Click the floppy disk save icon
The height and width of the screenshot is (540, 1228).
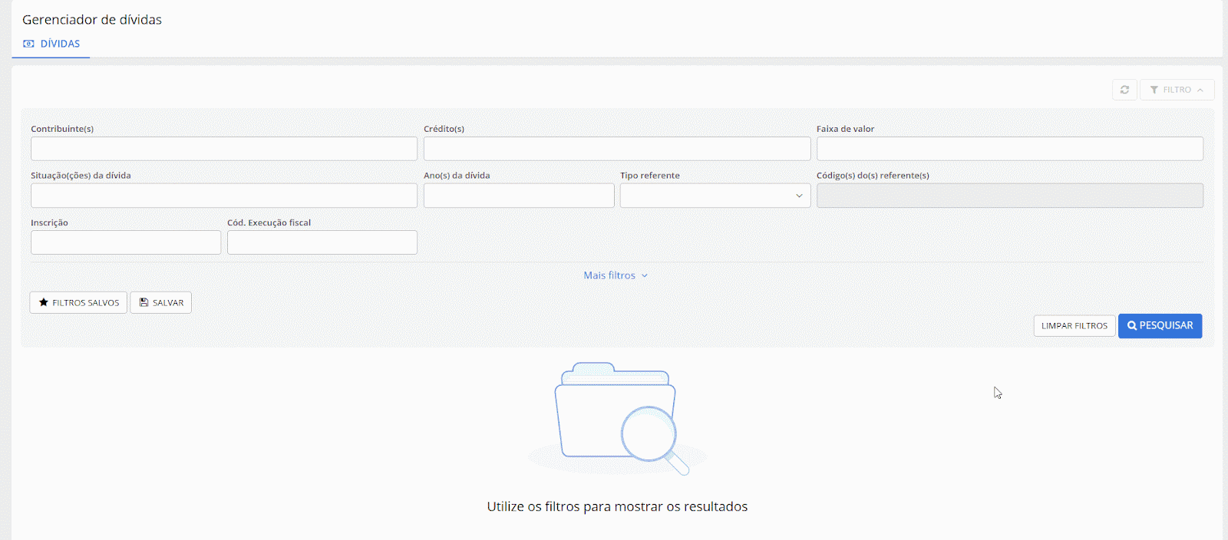pos(144,303)
